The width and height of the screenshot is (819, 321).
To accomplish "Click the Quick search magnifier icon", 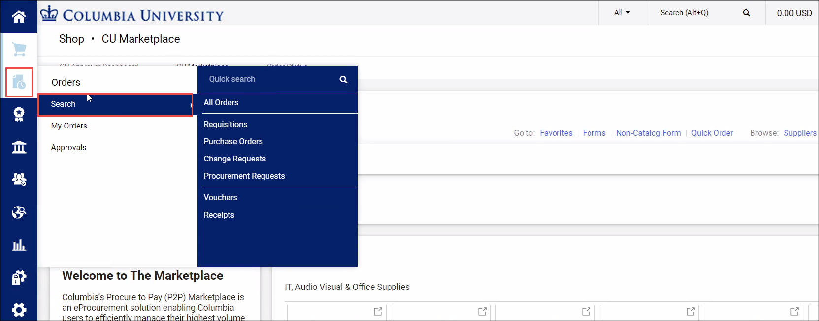I will tap(343, 79).
